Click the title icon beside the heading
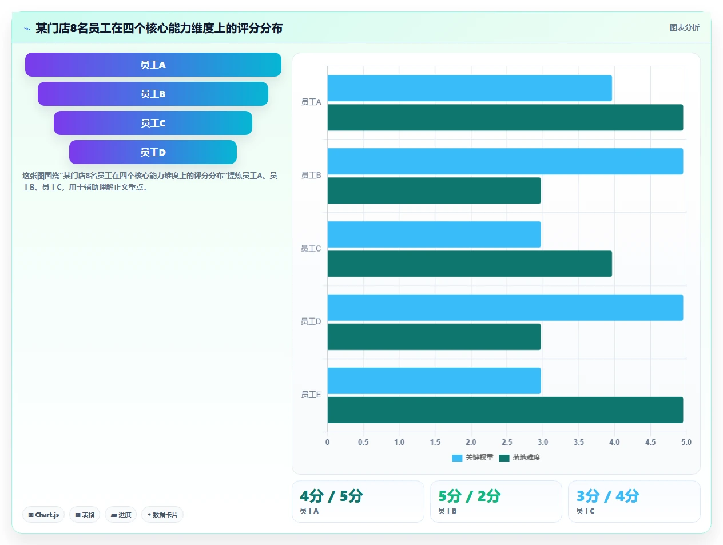This screenshot has height=545, width=723. click(x=27, y=29)
